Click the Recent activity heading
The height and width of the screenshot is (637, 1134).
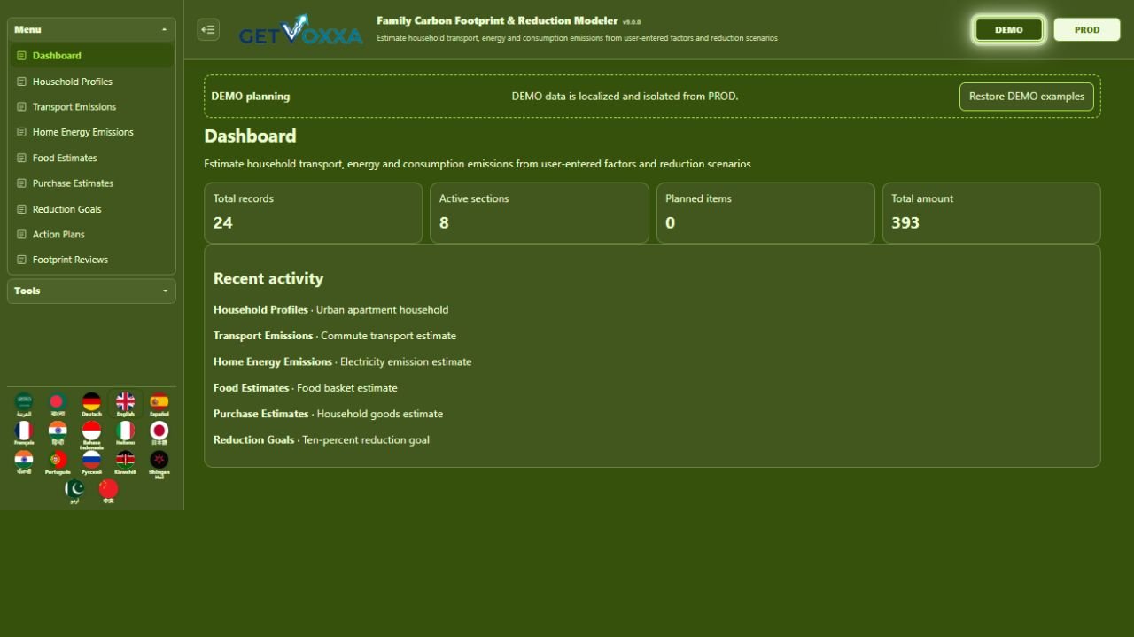268,278
